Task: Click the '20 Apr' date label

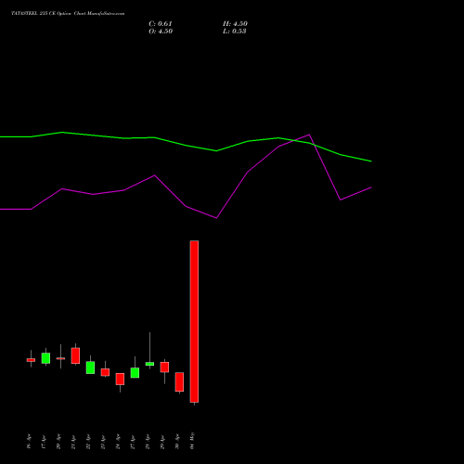Action: [x=58, y=441]
